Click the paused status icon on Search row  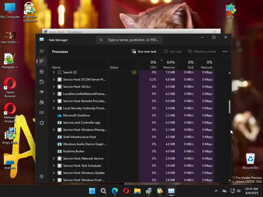tap(134, 72)
